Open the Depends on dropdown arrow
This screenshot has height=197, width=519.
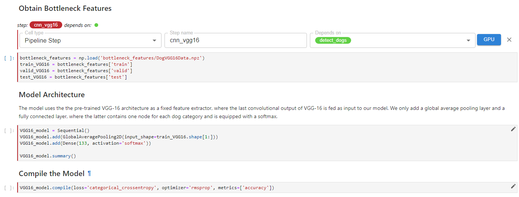pyautogui.click(x=468, y=40)
